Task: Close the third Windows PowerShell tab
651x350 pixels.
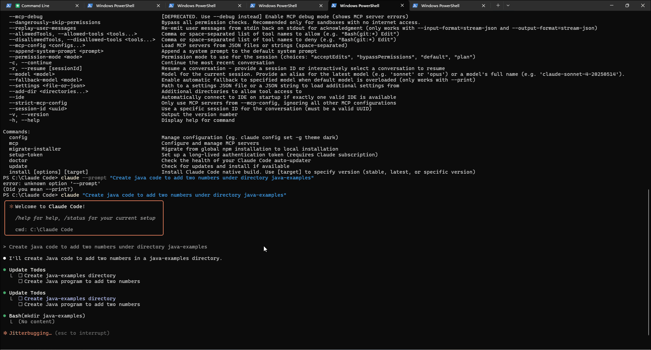Action: pyautogui.click(x=321, y=5)
